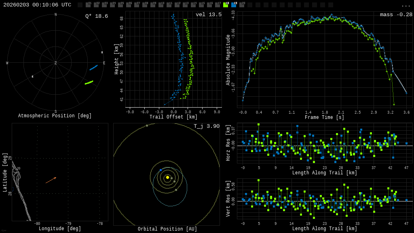The width and height of the screenshot is (414, 233).
Task: Pick the station 05 box in top bar
Action: tap(120, 5)
